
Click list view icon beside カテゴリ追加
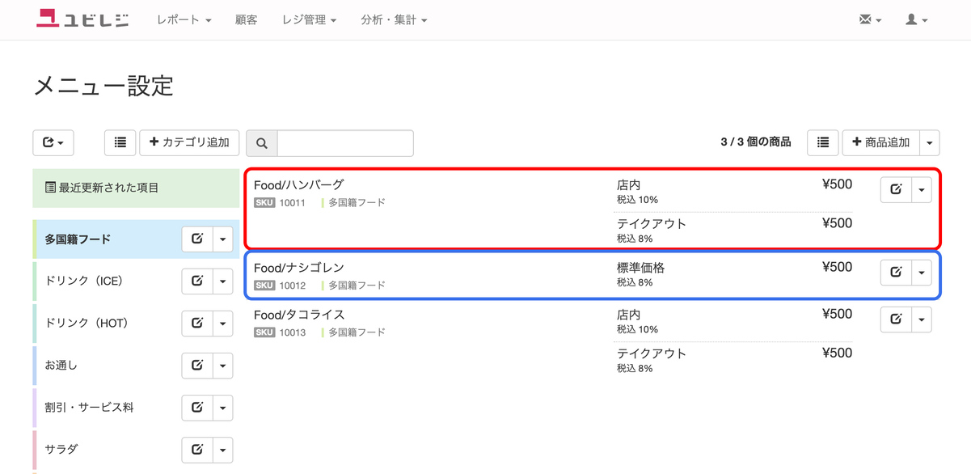coord(120,142)
